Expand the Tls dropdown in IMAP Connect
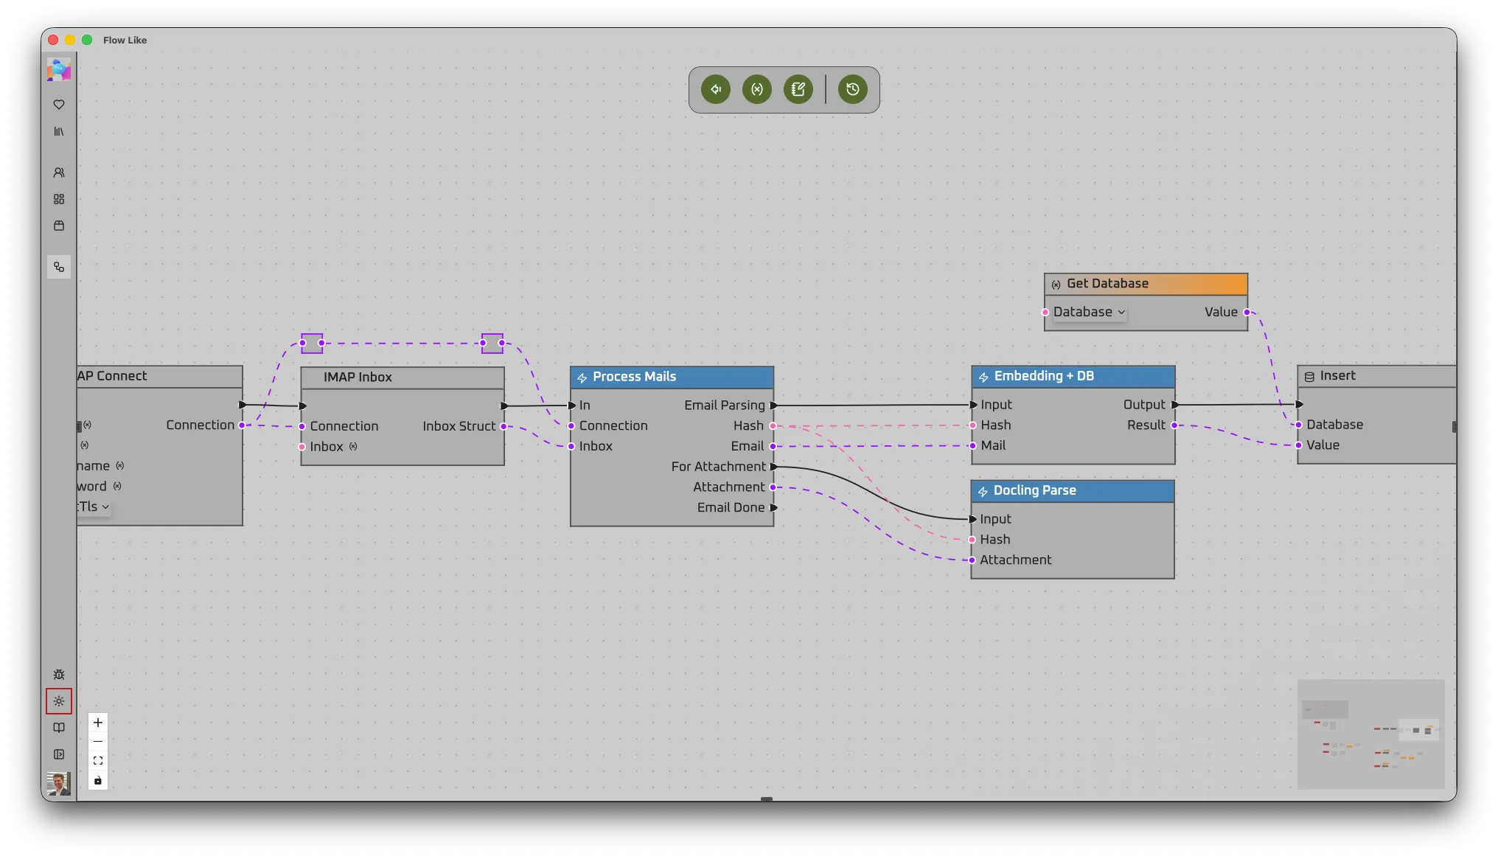Screen dimensions: 1498x856 coord(94,507)
